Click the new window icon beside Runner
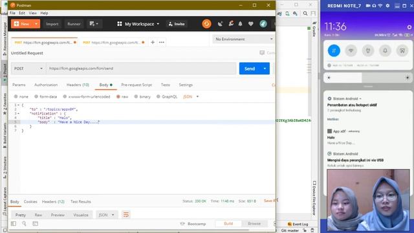Screen dimensions: 414x233 [x=94, y=24]
